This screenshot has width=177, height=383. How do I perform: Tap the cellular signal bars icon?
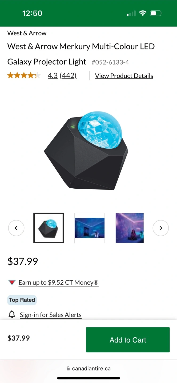[131, 13]
